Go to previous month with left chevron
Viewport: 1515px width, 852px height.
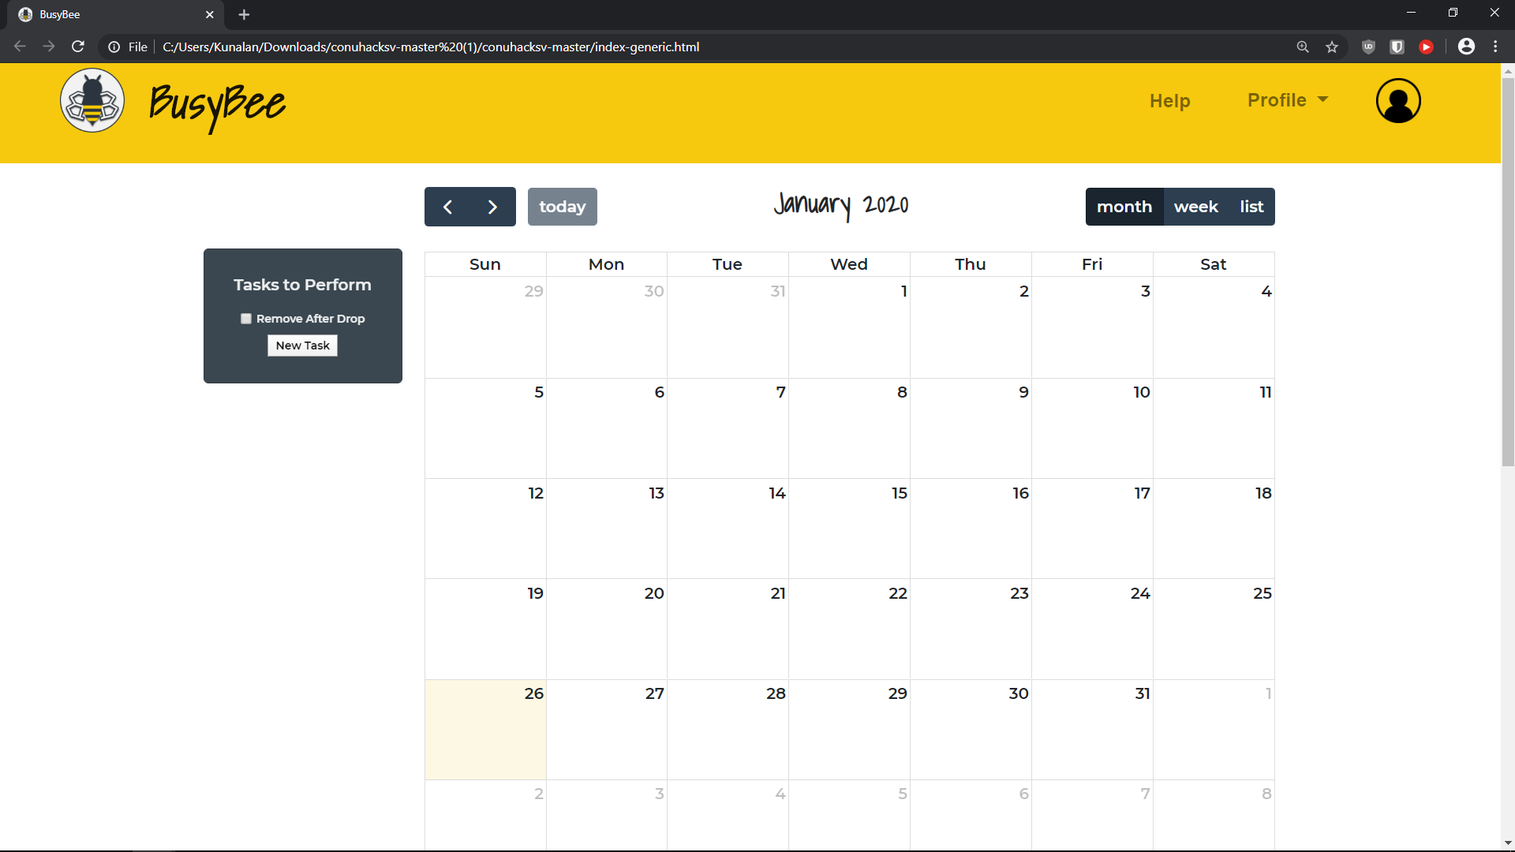point(447,207)
